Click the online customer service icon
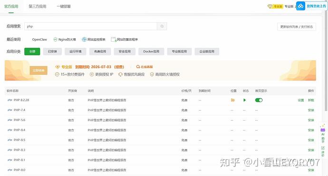This screenshot has height=176, width=328. tap(138, 67)
